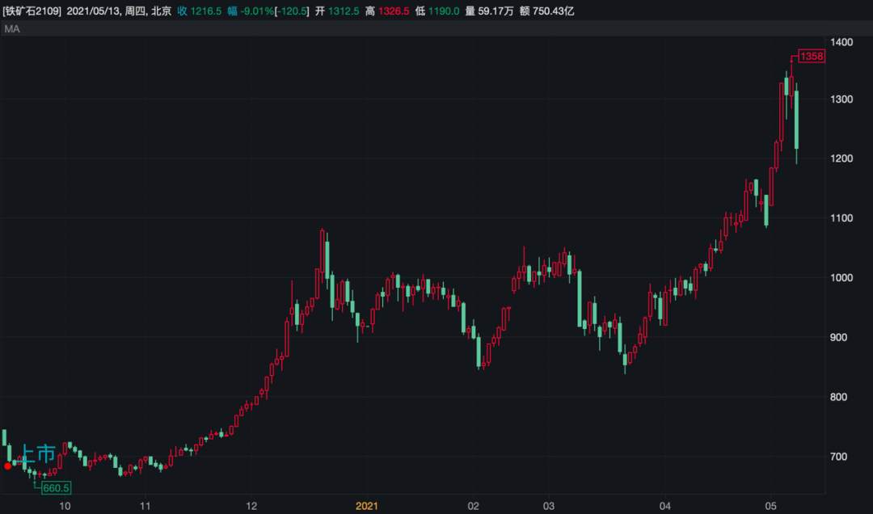The width and height of the screenshot is (873, 514).
Task: Click the 05 month label on time axis
Action: click(x=770, y=506)
